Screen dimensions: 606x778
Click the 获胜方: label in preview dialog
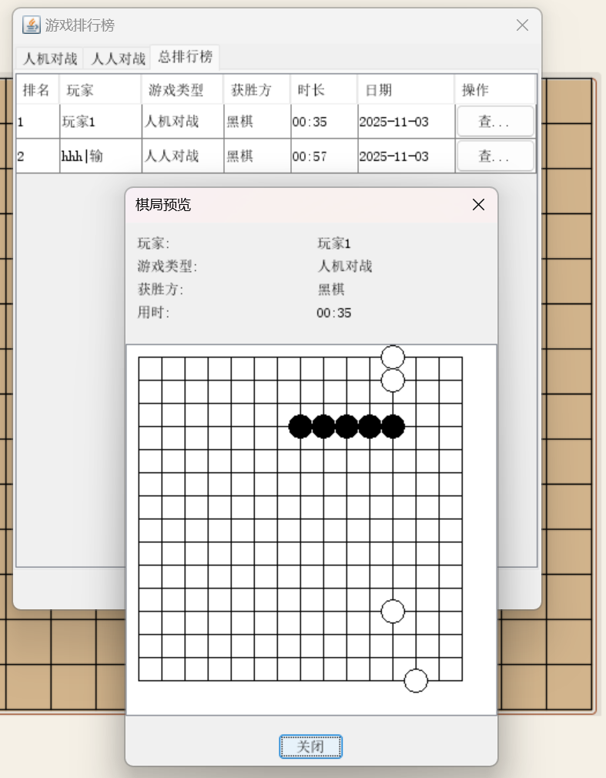[160, 290]
